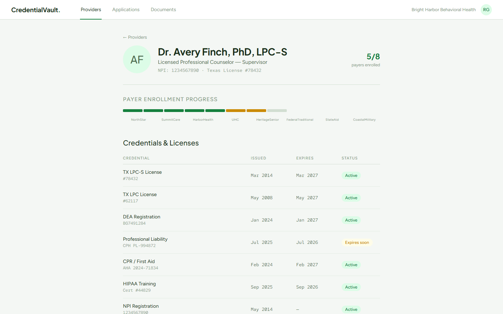Select the FederalTraditional payer label

(x=300, y=120)
